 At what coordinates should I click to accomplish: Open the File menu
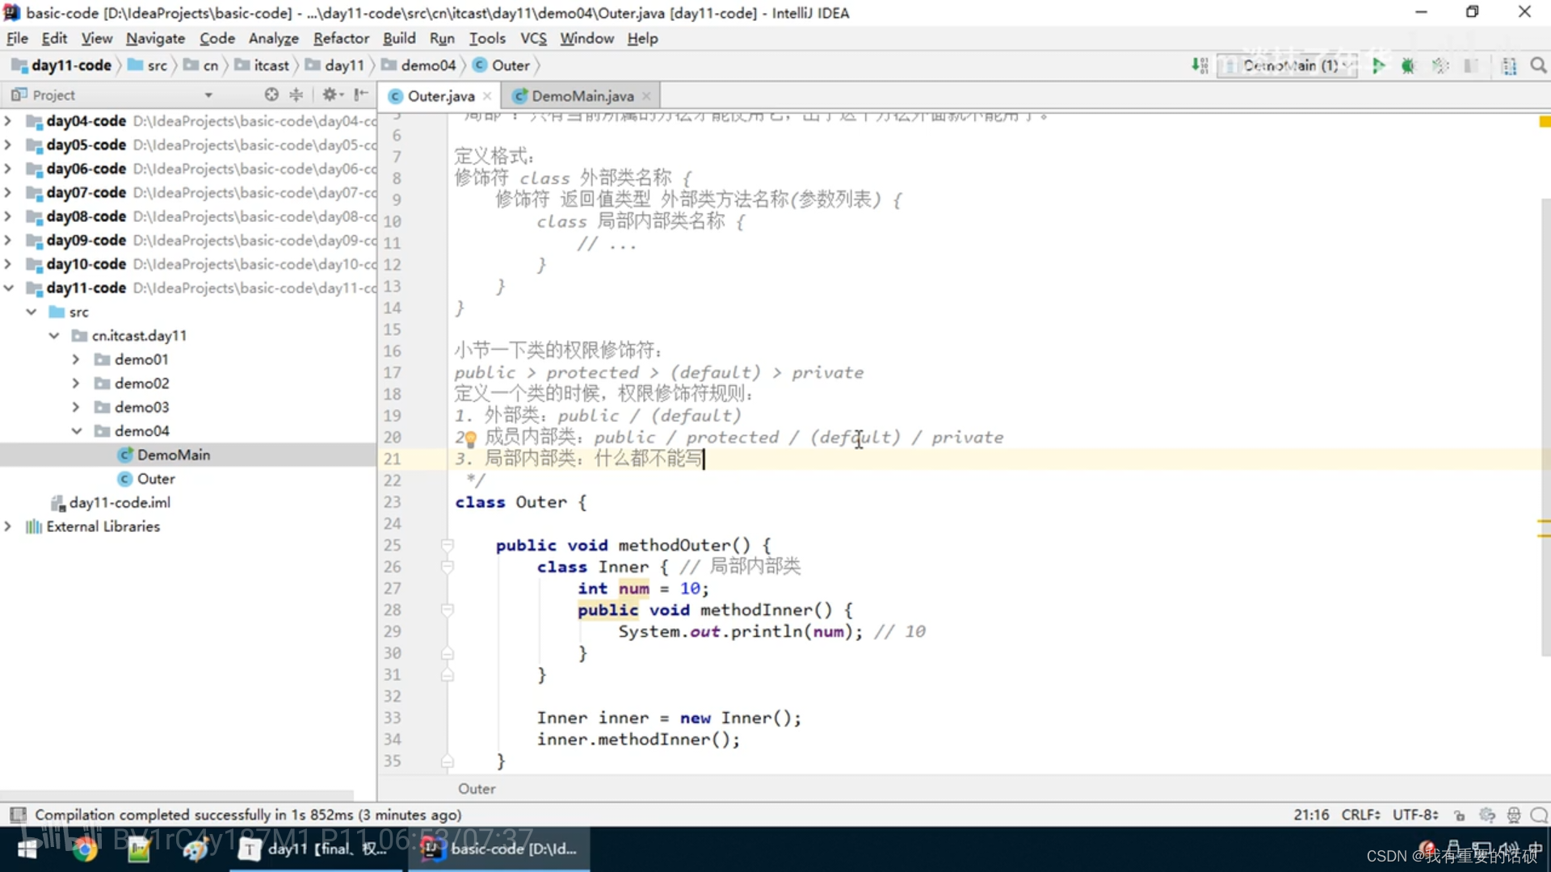17,38
